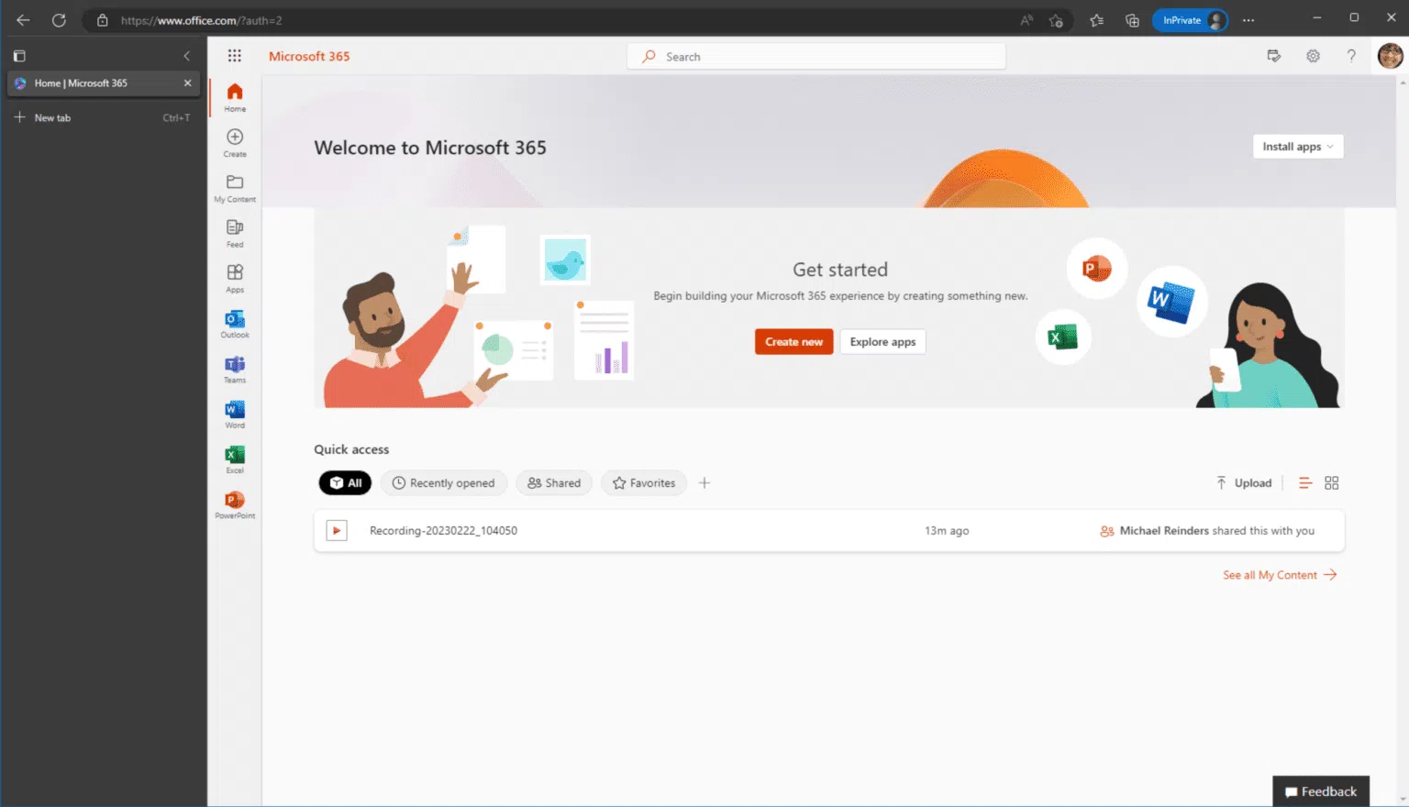Open Microsoft 365 settings gear
This screenshot has width=1409, height=807.
point(1313,56)
